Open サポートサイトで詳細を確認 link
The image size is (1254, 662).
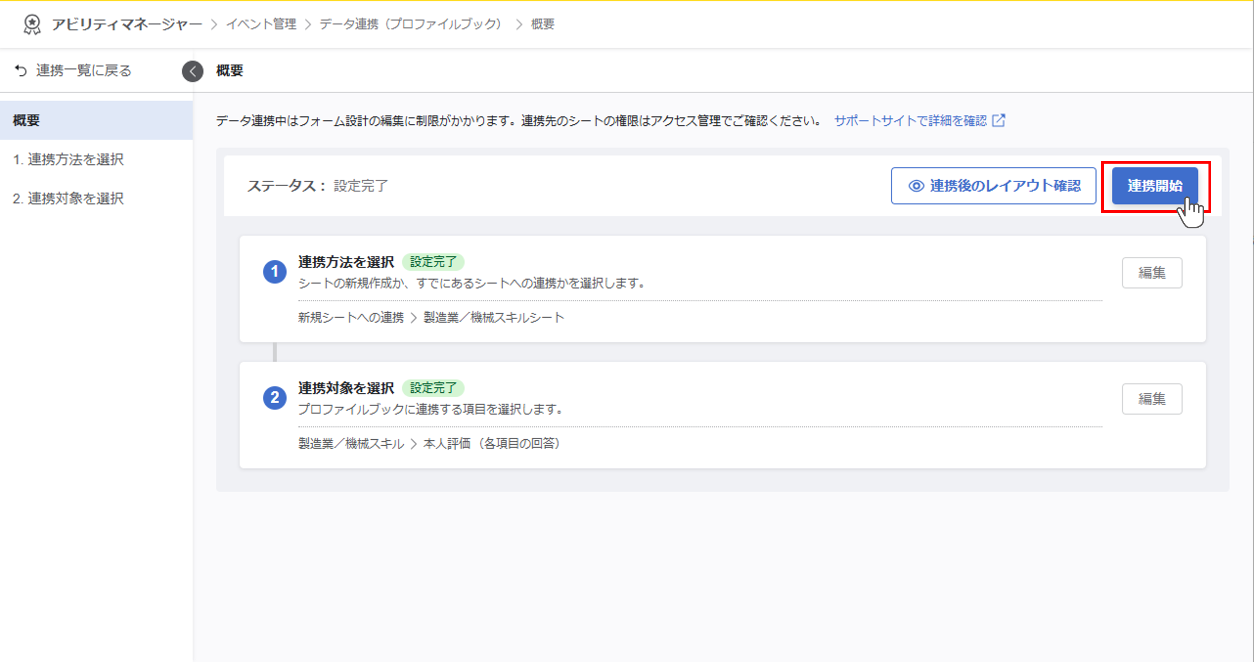[910, 120]
